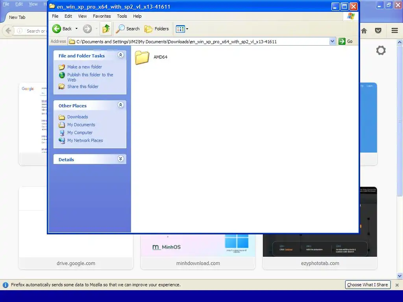403x302 pixels.
Task: Click the Make a new folder icon
Action: pos(62,67)
